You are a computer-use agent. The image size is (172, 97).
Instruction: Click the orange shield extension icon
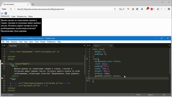[128, 9]
